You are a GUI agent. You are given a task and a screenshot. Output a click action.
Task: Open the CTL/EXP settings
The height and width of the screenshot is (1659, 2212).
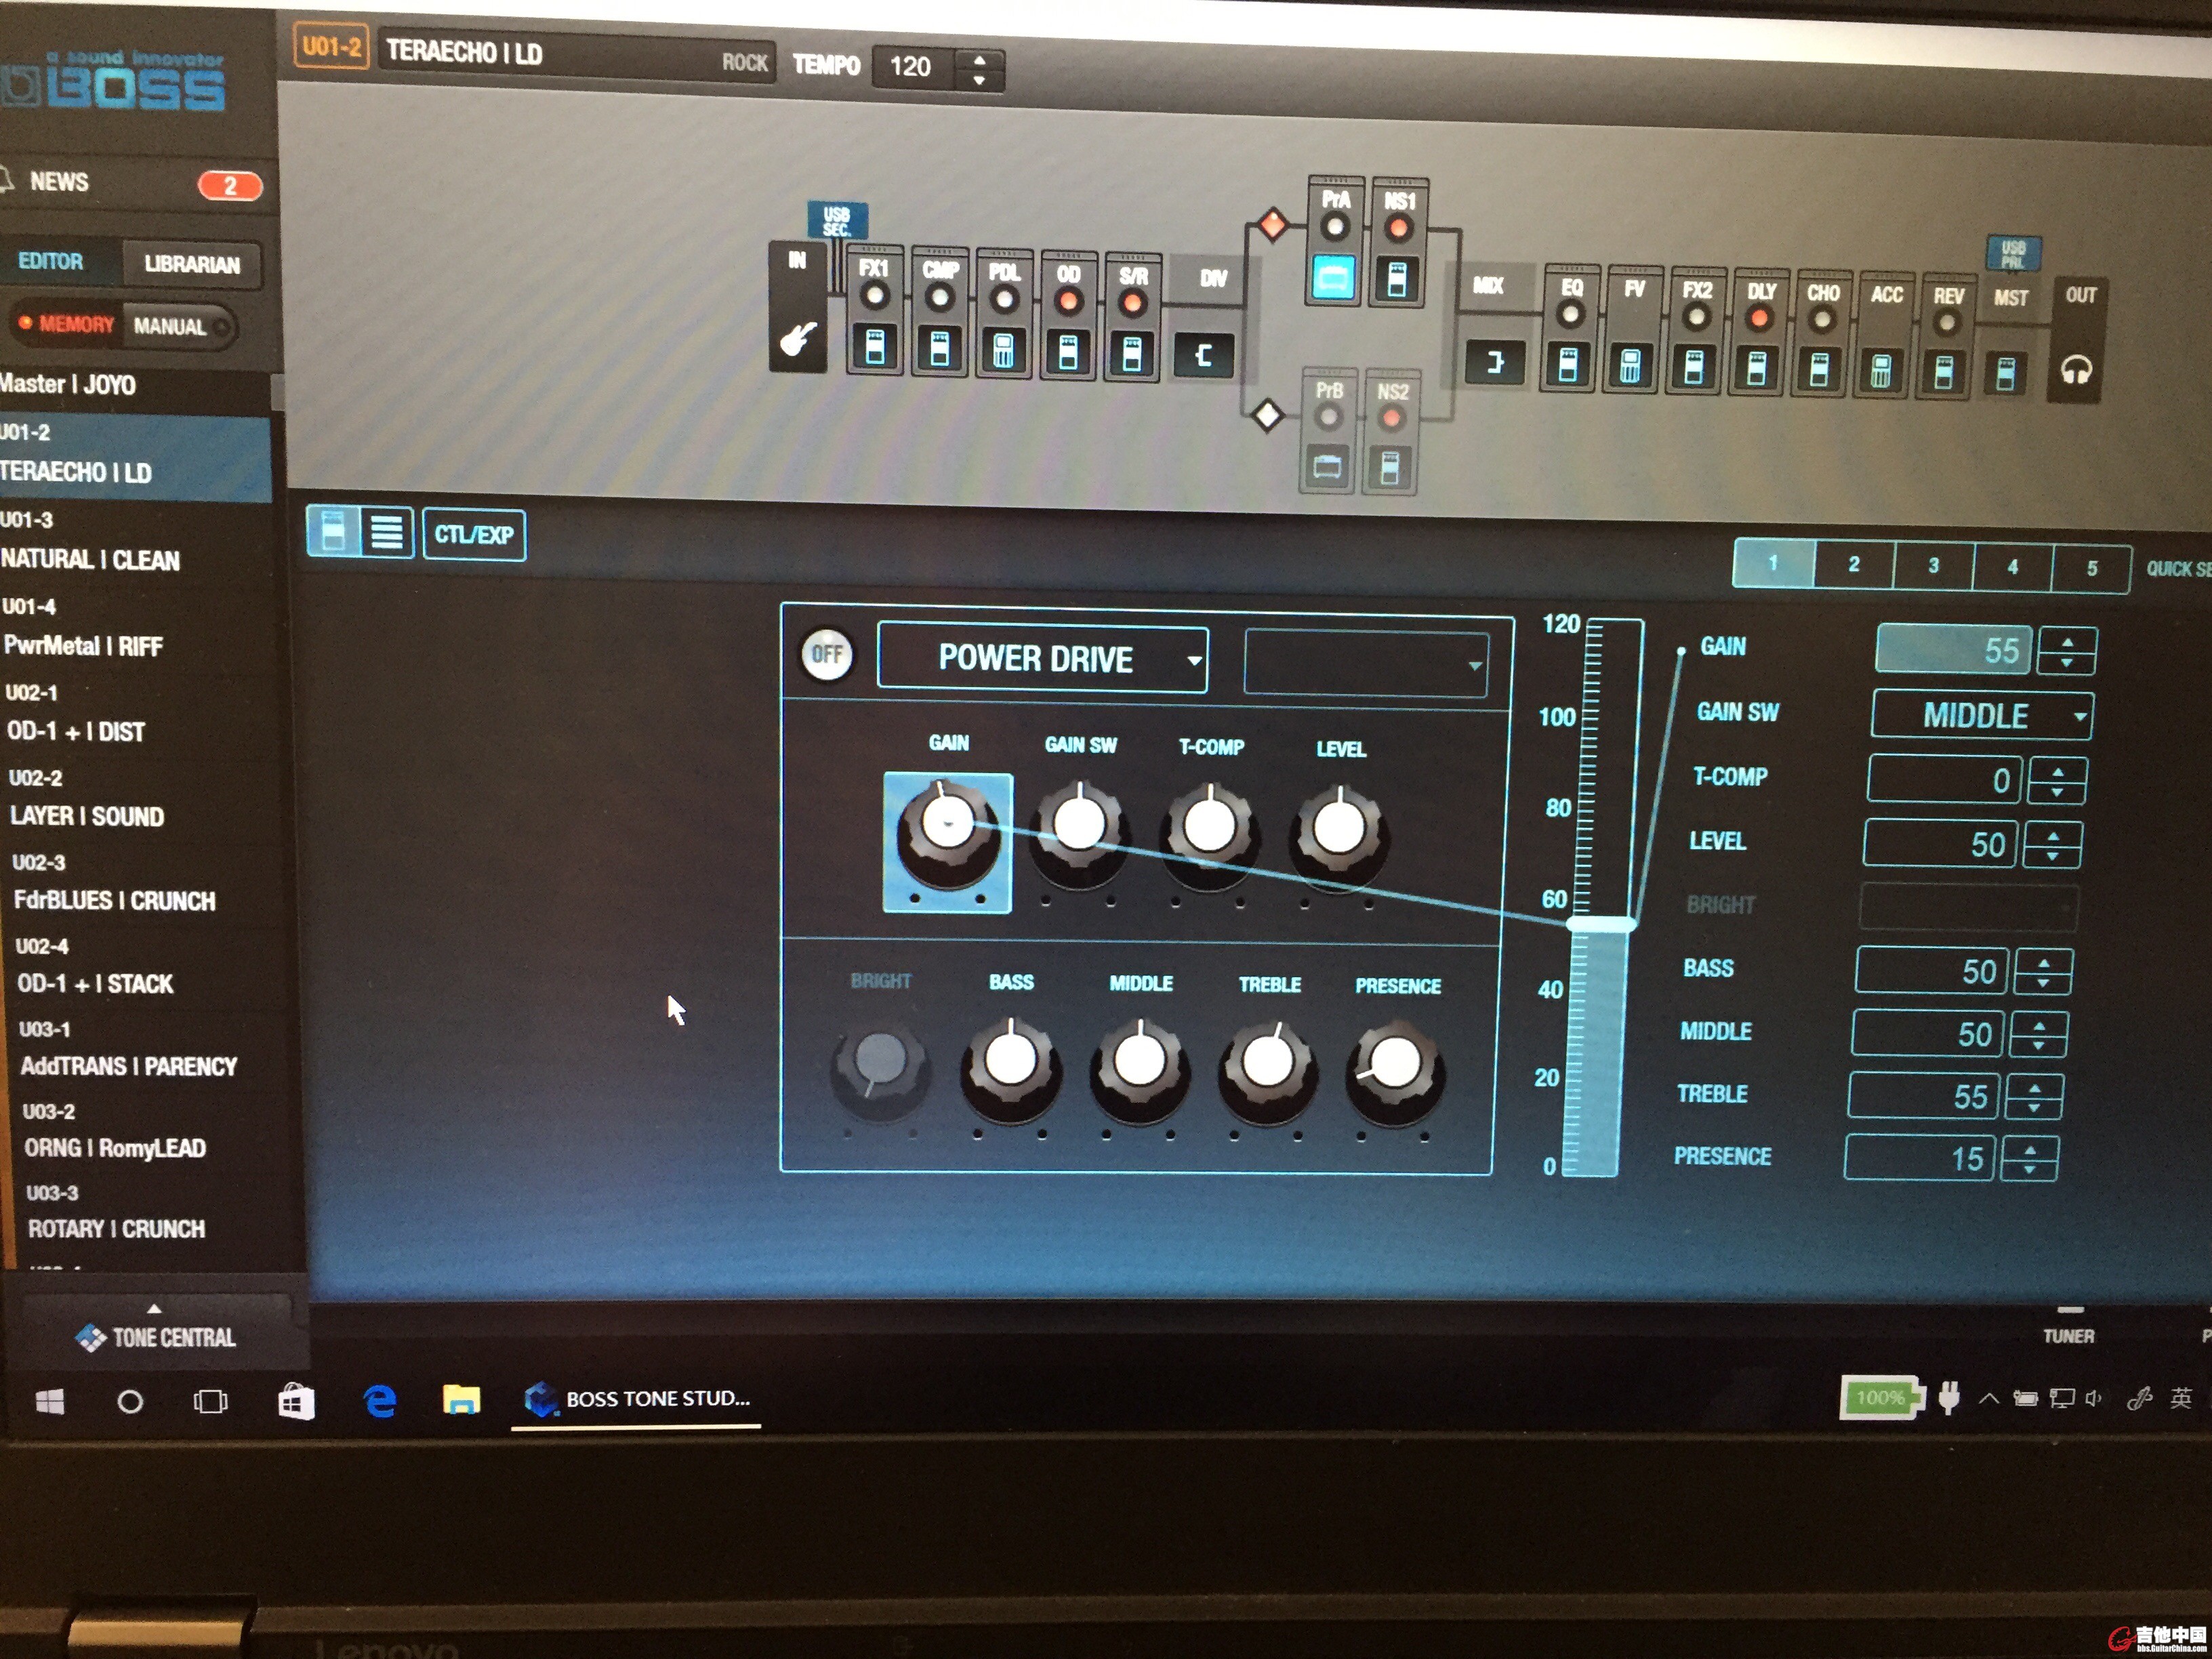pos(474,535)
